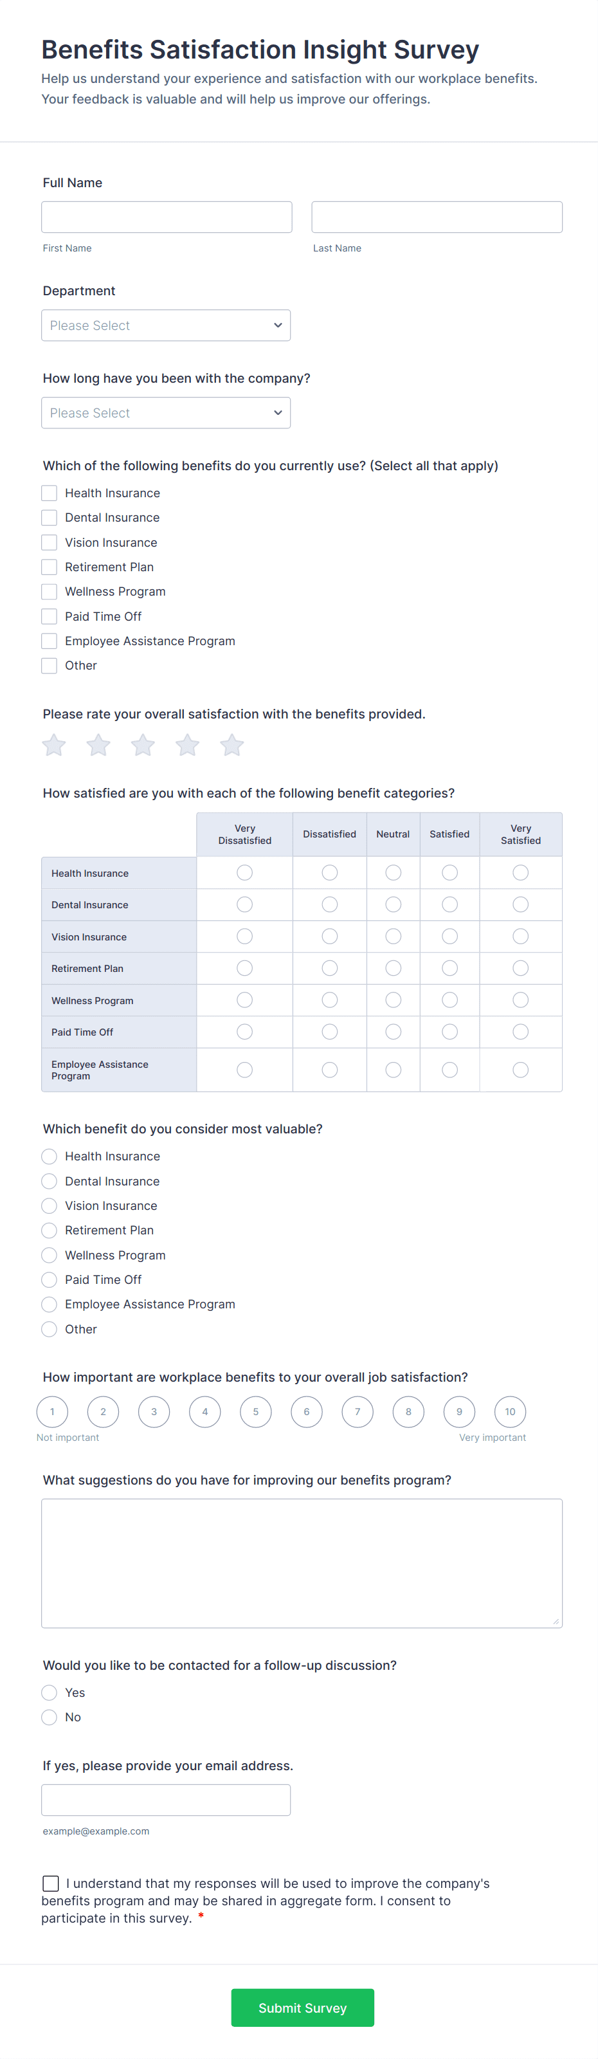Viewport: 598px width, 2059px height.
Task: Open the Department dropdown
Action: click(x=165, y=325)
